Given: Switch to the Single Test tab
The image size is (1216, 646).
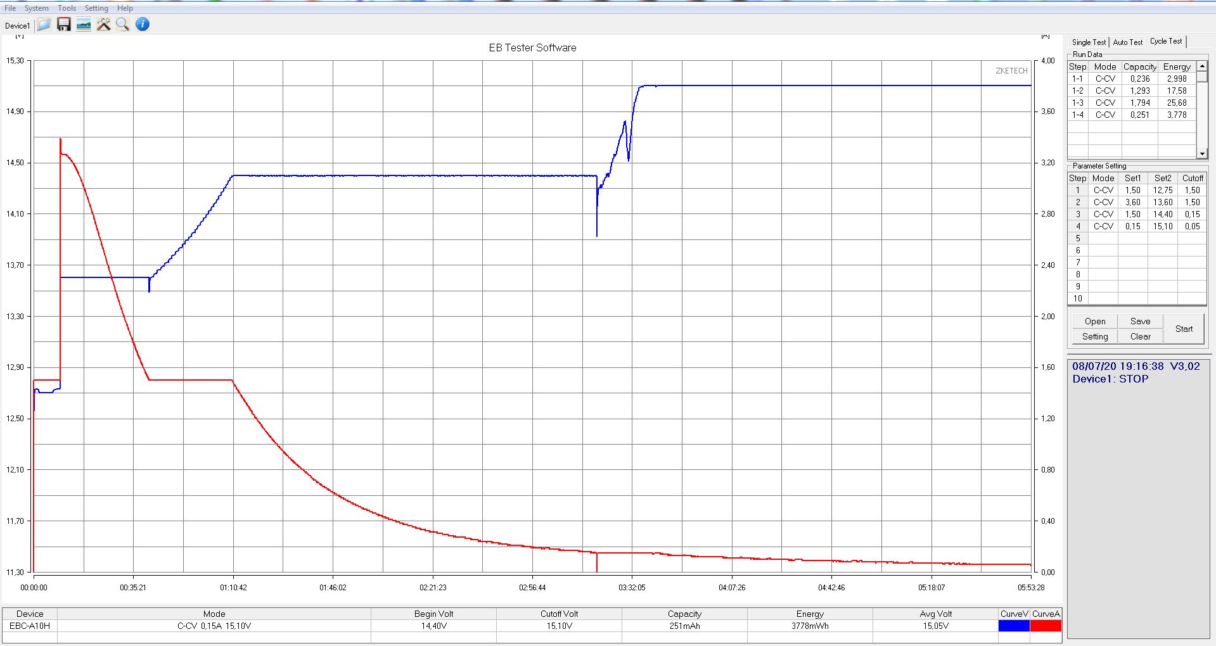Looking at the screenshot, I should (x=1089, y=42).
